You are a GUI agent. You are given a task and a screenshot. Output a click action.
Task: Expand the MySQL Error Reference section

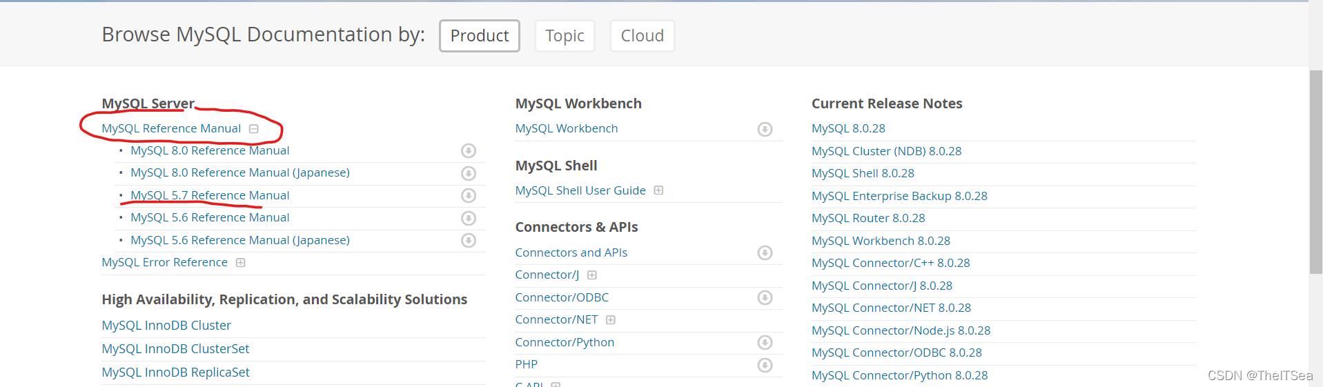(x=241, y=263)
